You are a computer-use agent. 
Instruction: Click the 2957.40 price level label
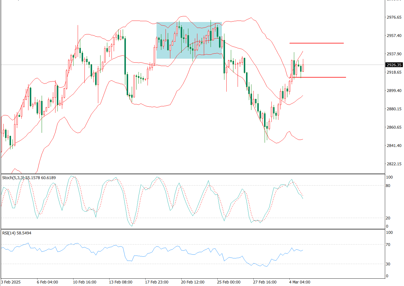click(394, 36)
